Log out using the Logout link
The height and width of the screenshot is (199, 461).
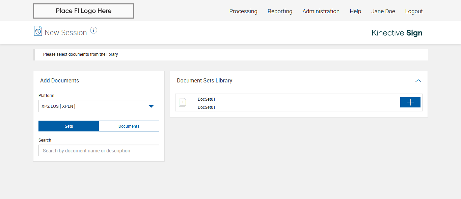click(414, 11)
